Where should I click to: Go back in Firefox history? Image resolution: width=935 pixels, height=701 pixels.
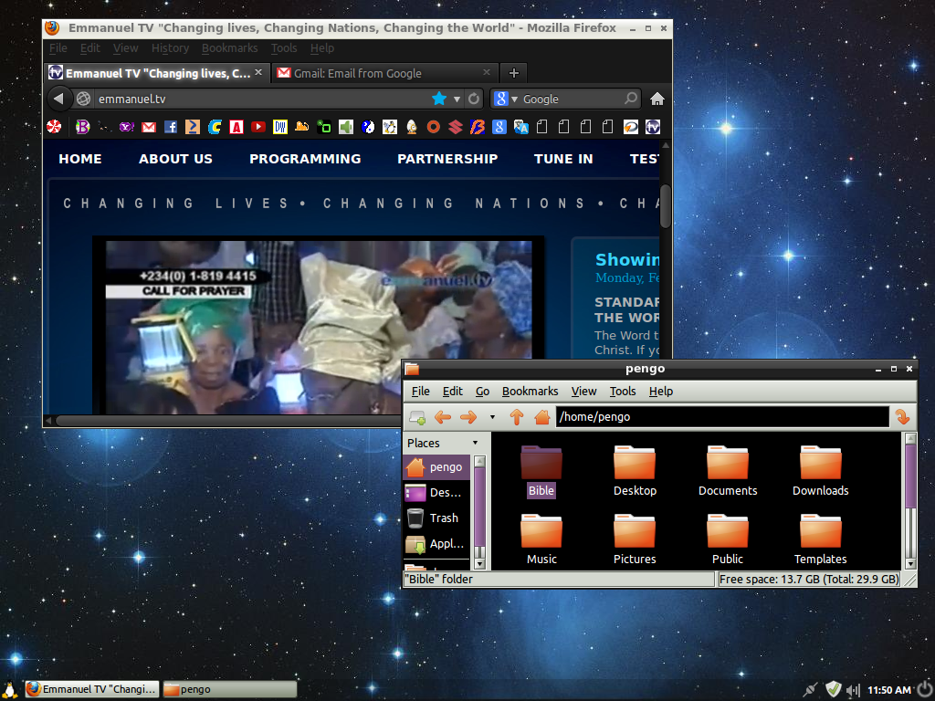58,99
